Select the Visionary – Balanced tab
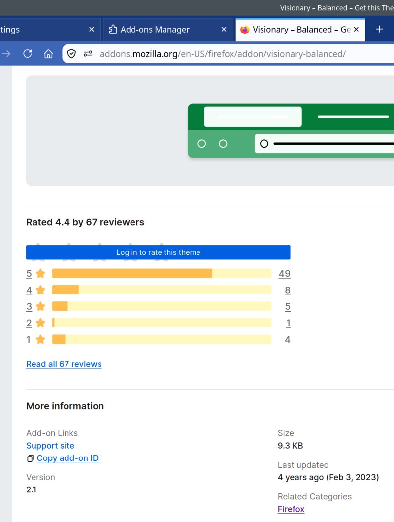Image resolution: width=394 pixels, height=522 pixels. point(300,29)
